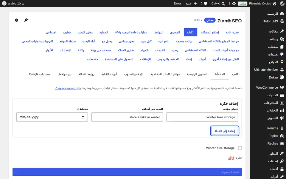
Task: Open the إصلاح المشكلة tab
Action: tap(210, 32)
